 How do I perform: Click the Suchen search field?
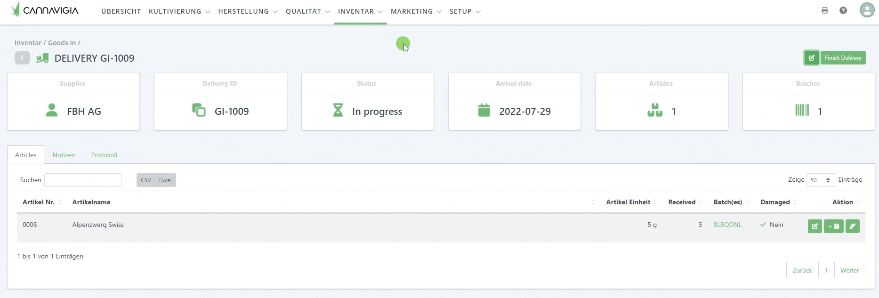pyautogui.click(x=83, y=180)
